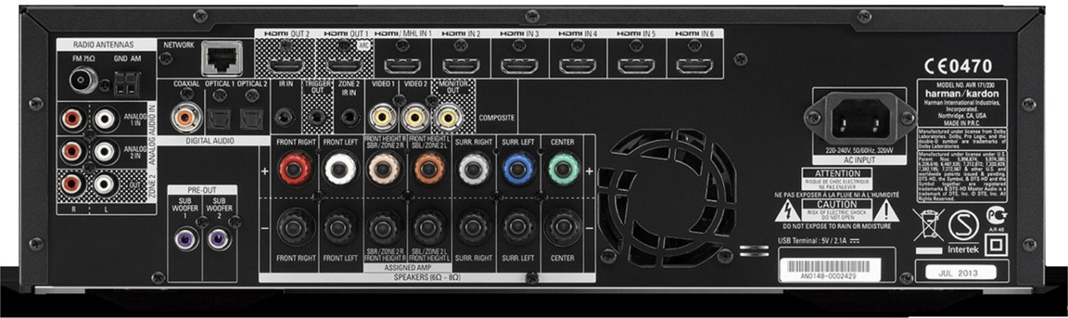
Task: Select the Monitor Out composite jack
Action: pos(447,115)
